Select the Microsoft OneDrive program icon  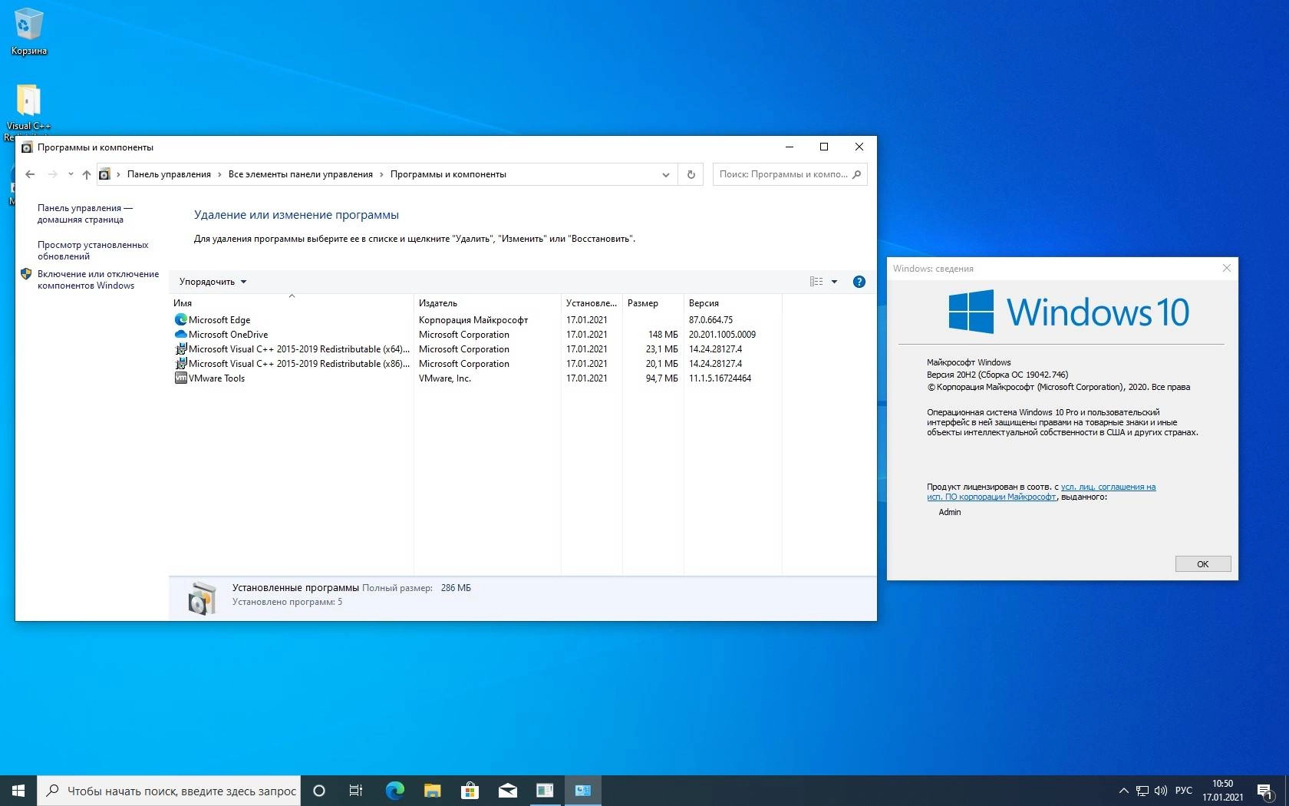pos(181,334)
